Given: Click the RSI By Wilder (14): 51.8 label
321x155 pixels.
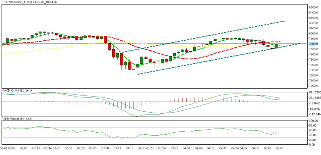Looking at the screenshot, I should 16,119.
